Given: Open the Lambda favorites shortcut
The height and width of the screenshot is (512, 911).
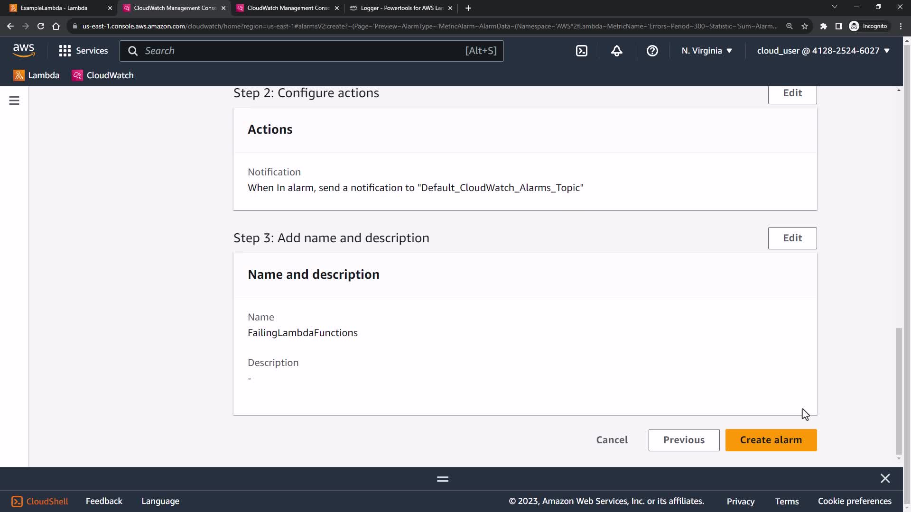Looking at the screenshot, I should tap(37, 75).
